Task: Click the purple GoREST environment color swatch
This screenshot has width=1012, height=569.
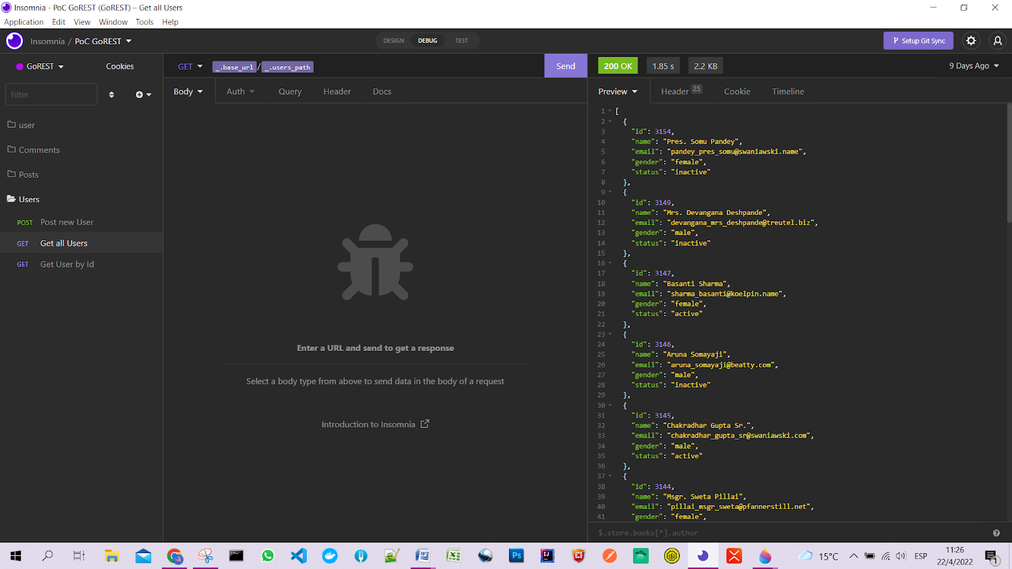Action: click(18, 66)
